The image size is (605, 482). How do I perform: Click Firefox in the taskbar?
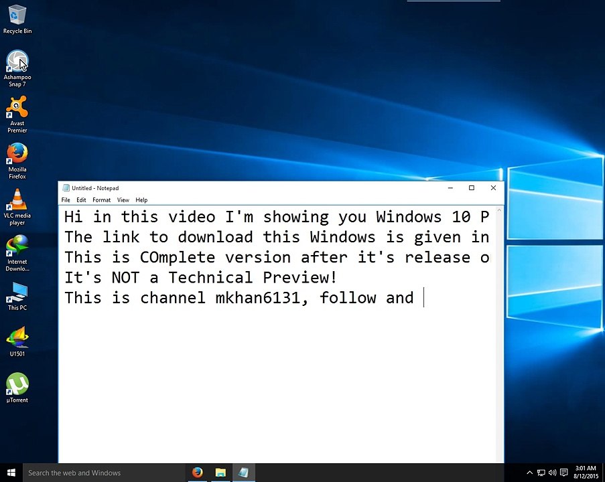pos(197,473)
